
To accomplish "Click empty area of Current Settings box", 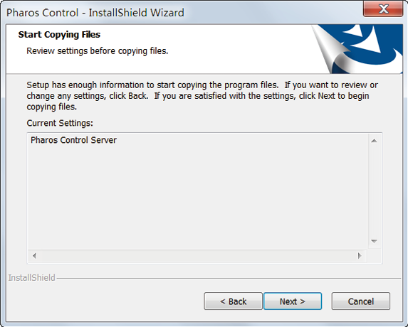I will [x=198, y=198].
